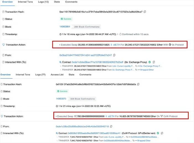Open the stETH token link in CoW swap
Viewport: 194px width, 143px height.
point(111,116)
